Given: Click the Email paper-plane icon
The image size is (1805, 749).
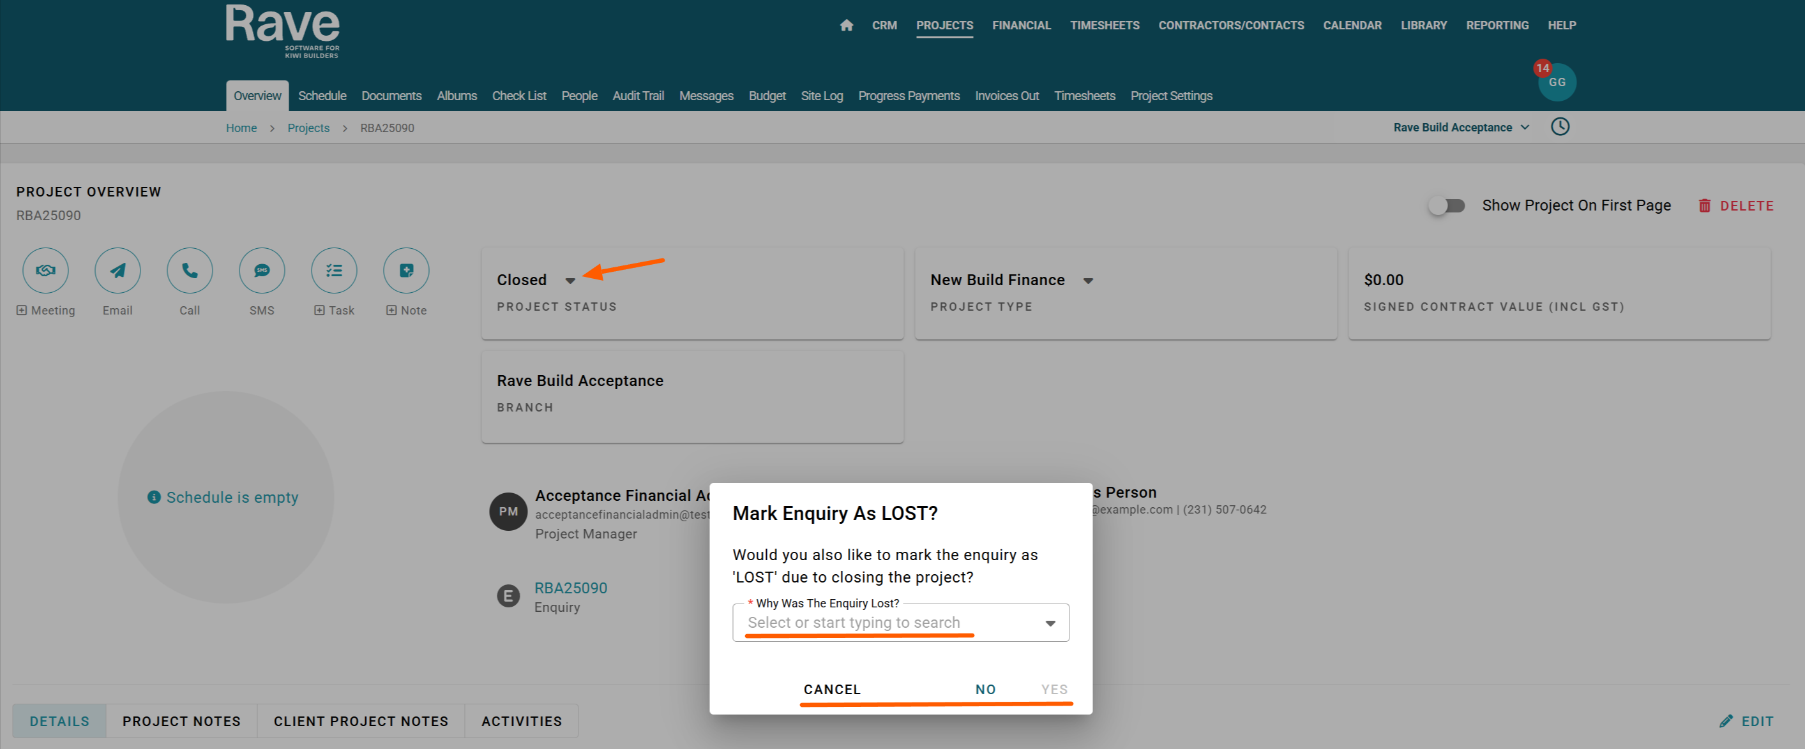Looking at the screenshot, I should (x=117, y=271).
